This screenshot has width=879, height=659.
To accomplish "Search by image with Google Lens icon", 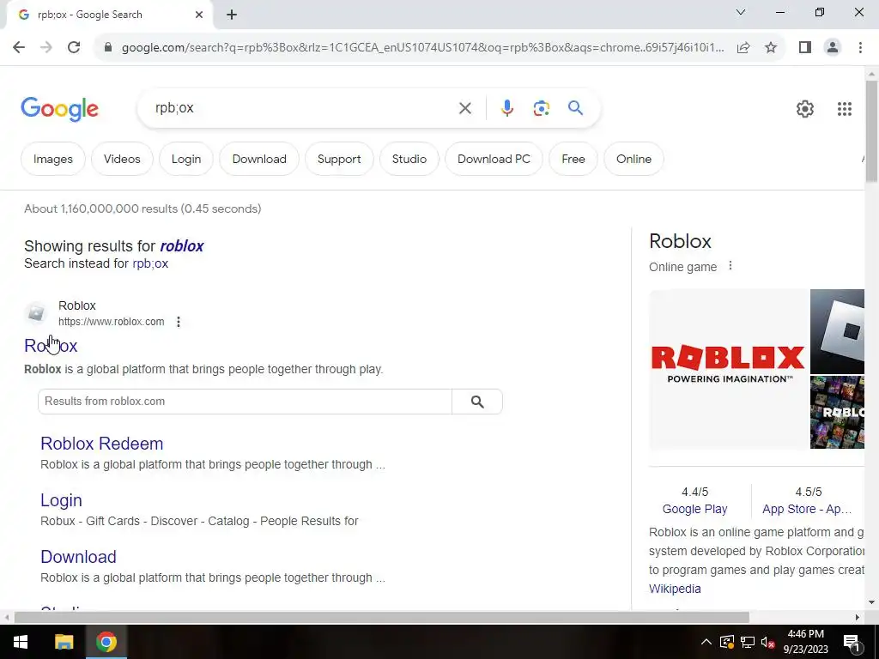I will click(x=541, y=108).
